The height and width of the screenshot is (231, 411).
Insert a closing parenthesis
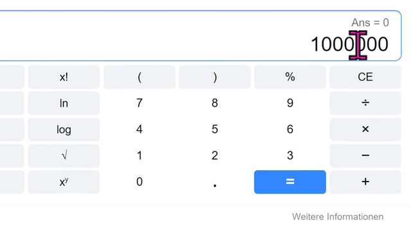click(x=214, y=77)
